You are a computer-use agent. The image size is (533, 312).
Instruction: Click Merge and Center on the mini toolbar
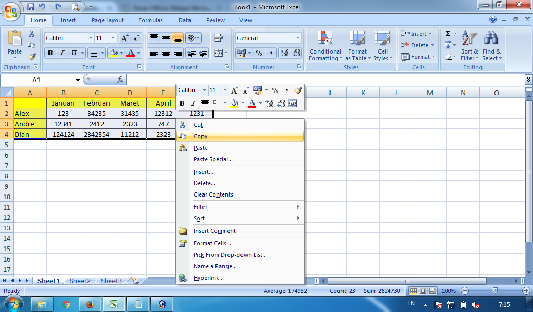(293, 103)
